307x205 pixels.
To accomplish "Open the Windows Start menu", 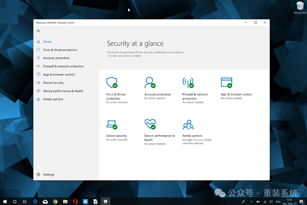I will 5,202.
